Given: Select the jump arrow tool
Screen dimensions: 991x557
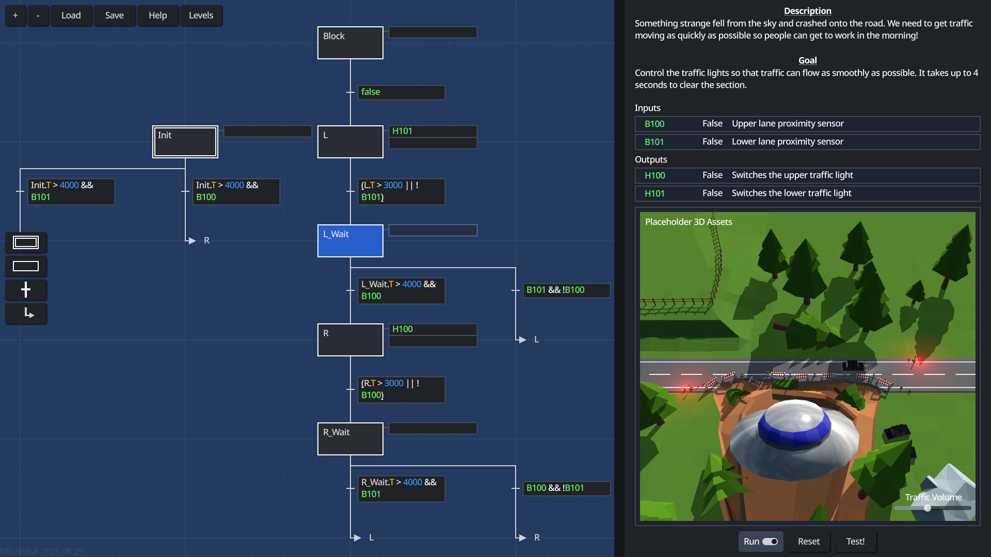Looking at the screenshot, I should pos(26,314).
